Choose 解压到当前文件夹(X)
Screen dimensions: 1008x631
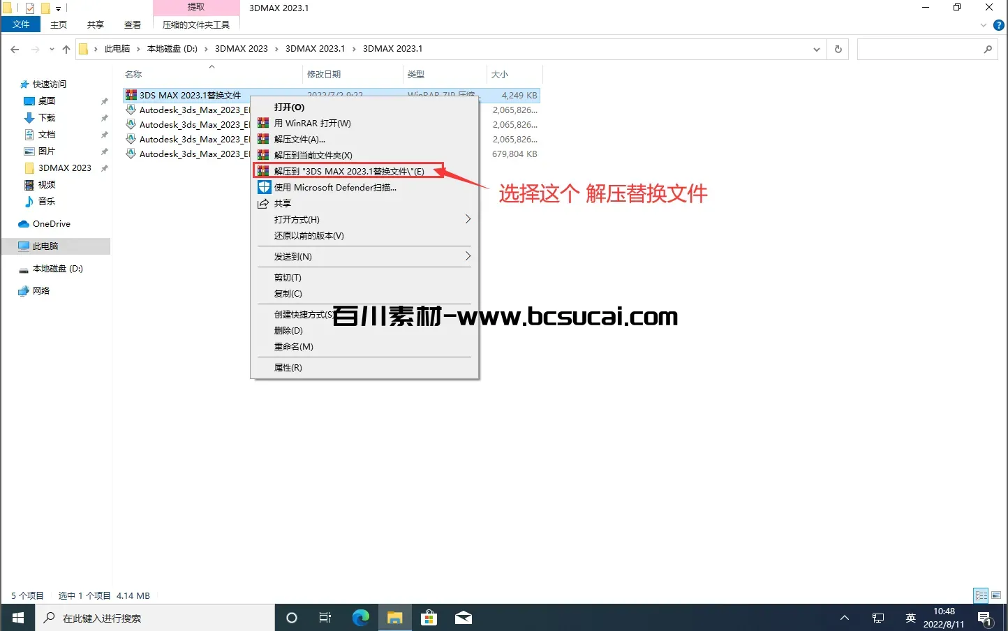coord(364,156)
